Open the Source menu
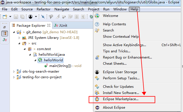This screenshot has width=183, height=112. pyautogui.click(x=27, y=9)
